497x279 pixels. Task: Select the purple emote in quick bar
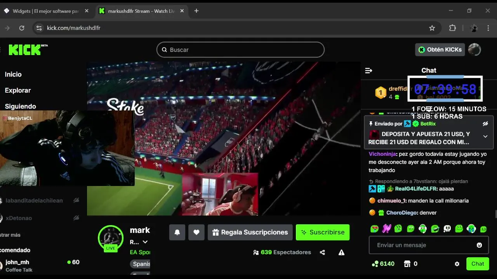386,229
